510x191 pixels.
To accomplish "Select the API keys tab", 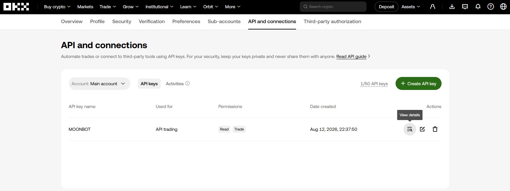I will 149,84.
